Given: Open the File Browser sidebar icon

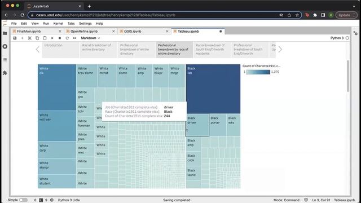Looking at the screenshot, I should [5, 33].
